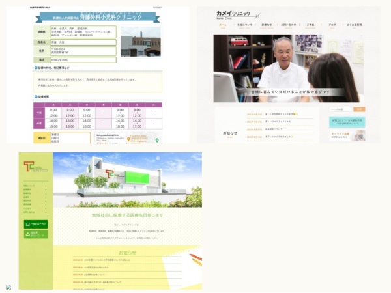Click the first news row in Kamei お知らせ
This screenshot has height=293, width=391.
(x=280, y=114)
